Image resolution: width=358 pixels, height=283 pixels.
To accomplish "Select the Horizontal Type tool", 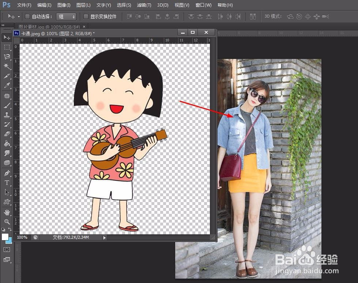I will click(7, 182).
